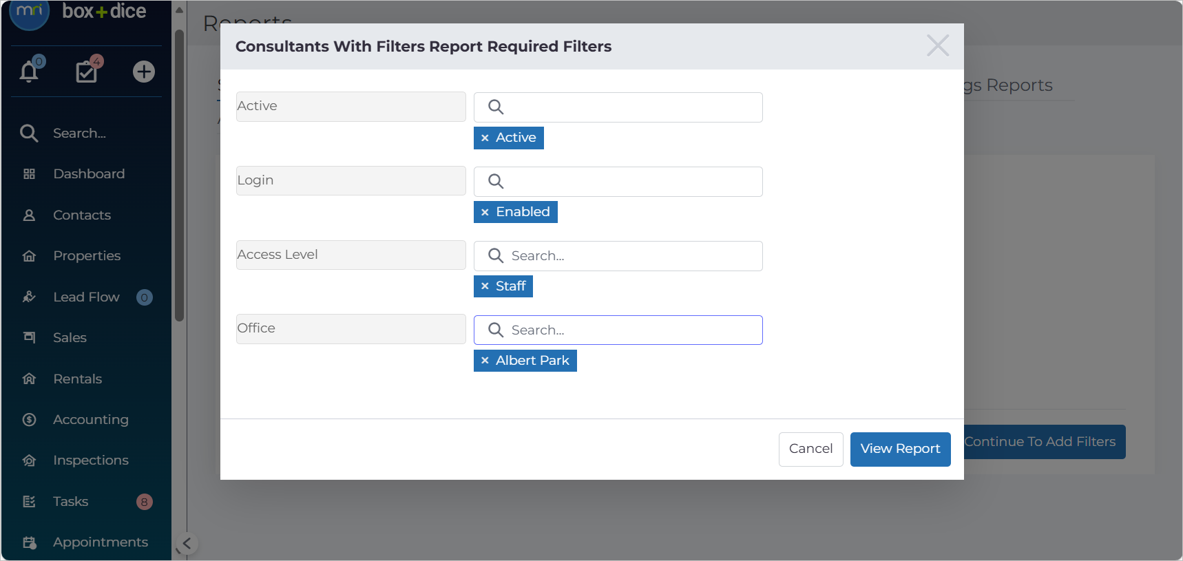Click the Office search field
The width and height of the screenshot is (1183, 561).
[x=618, y=330]
